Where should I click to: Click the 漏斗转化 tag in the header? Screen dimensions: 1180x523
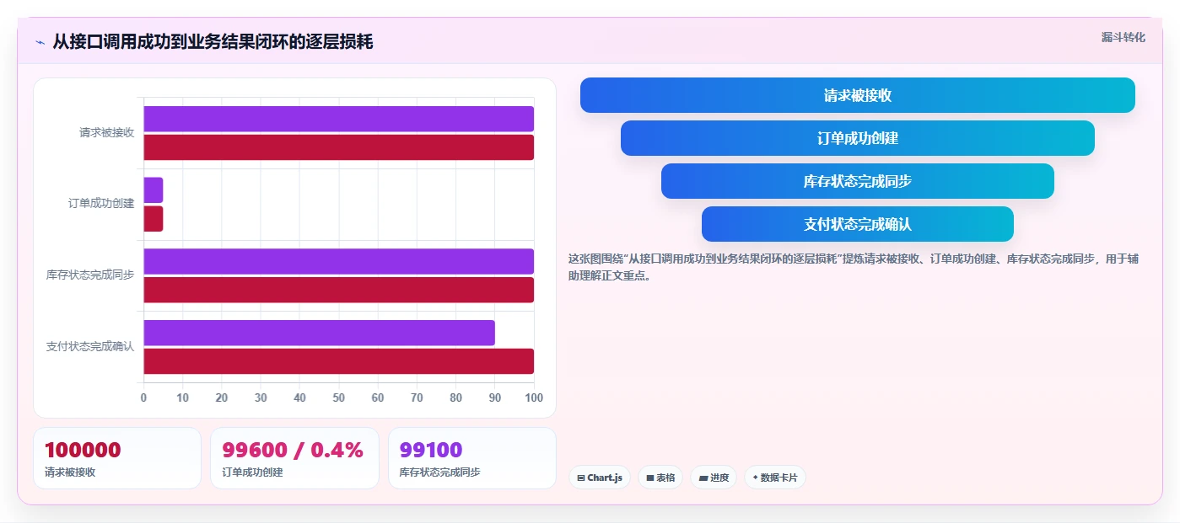coord(1123,37)
